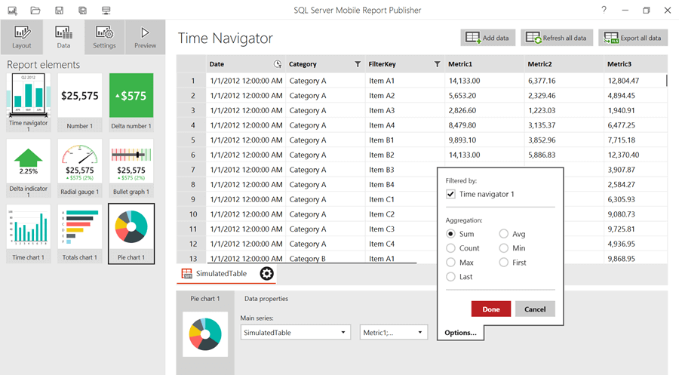This screenshot has height=375, width=679.
Task: Click the 12,804.47 Metric3 cell
Action: click(x=635, y=81)
